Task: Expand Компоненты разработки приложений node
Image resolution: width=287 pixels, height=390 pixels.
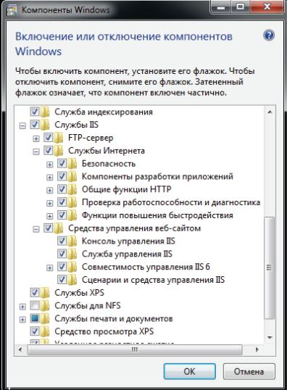Action: click(50, 178)
